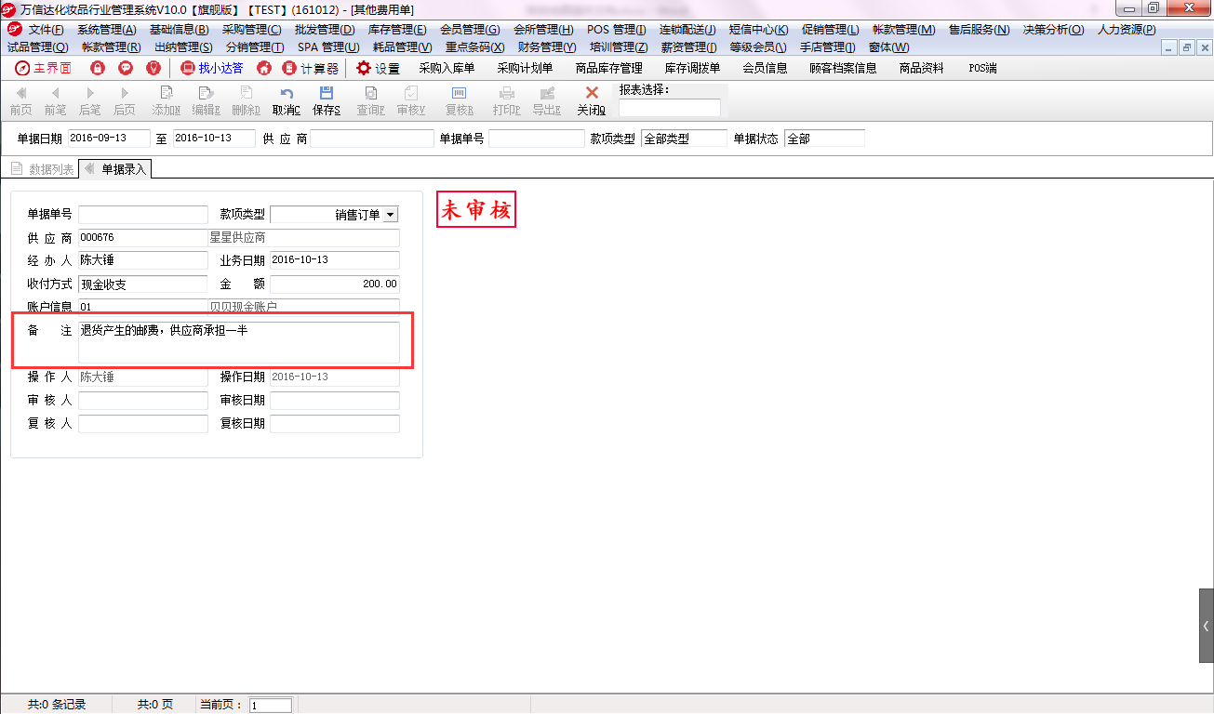Screen dimensions: 1214x714
Task: Go to last page 后页
Action: coord(125,101)
